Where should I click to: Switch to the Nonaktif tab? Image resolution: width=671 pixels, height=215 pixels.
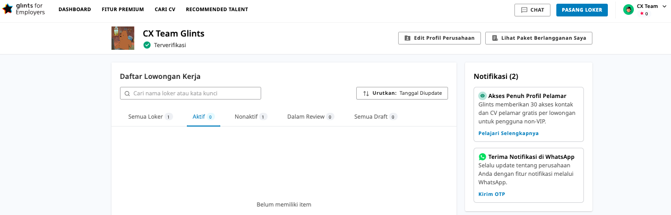click(251, 117)
